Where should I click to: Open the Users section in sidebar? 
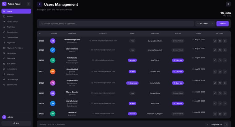point(16,11)
